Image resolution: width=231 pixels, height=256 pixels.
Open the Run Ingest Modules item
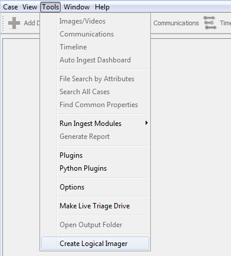tap(95, 124)
